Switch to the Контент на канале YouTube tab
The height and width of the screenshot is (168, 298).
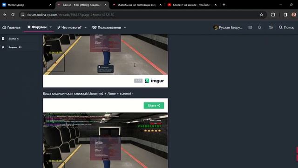pos(192,5)
